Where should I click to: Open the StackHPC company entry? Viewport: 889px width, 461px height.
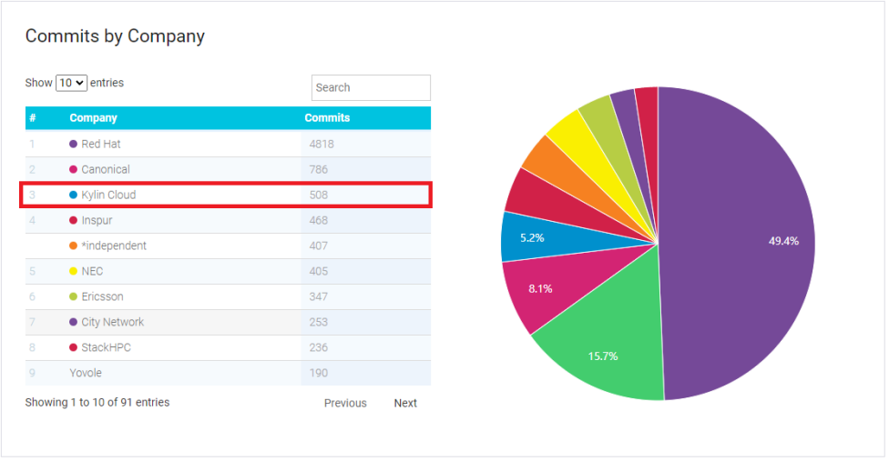click(106, 347)
